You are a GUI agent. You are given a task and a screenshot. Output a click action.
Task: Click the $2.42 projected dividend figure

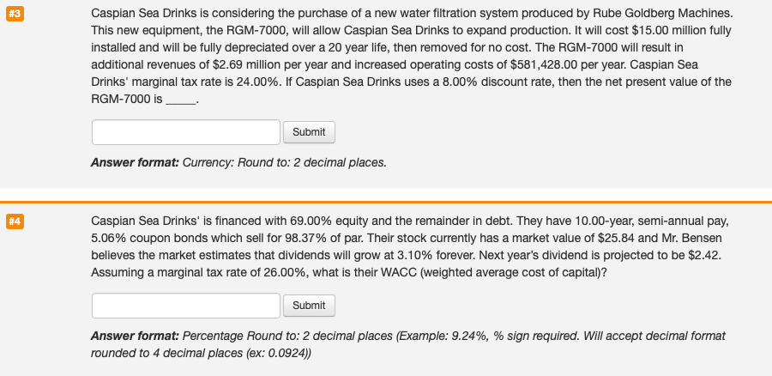[708, 256]
